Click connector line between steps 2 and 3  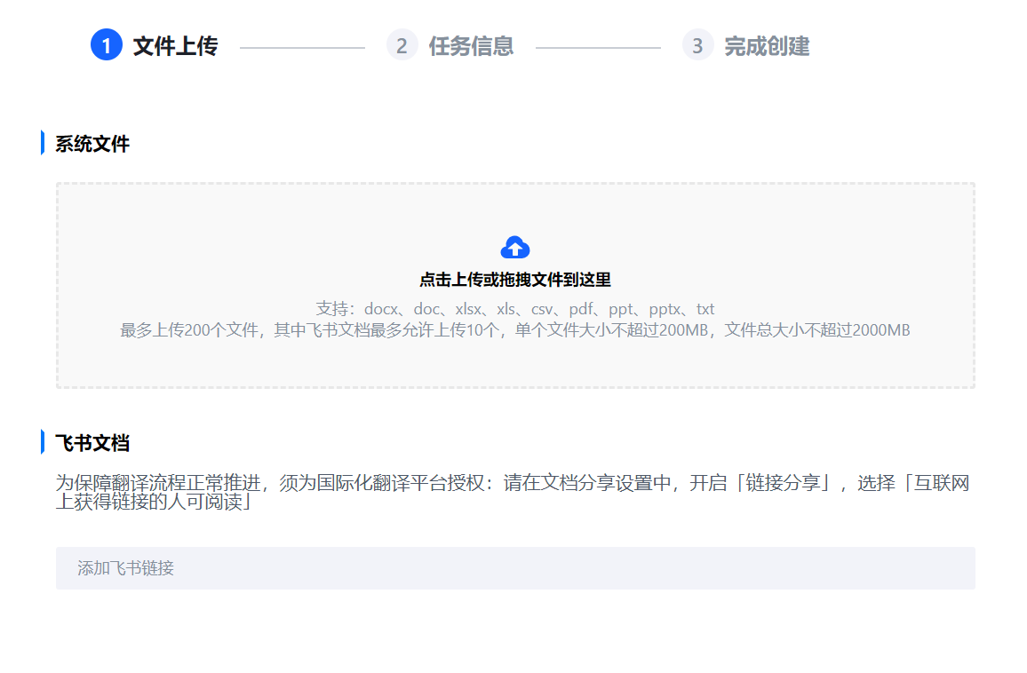tap(598, 47)
